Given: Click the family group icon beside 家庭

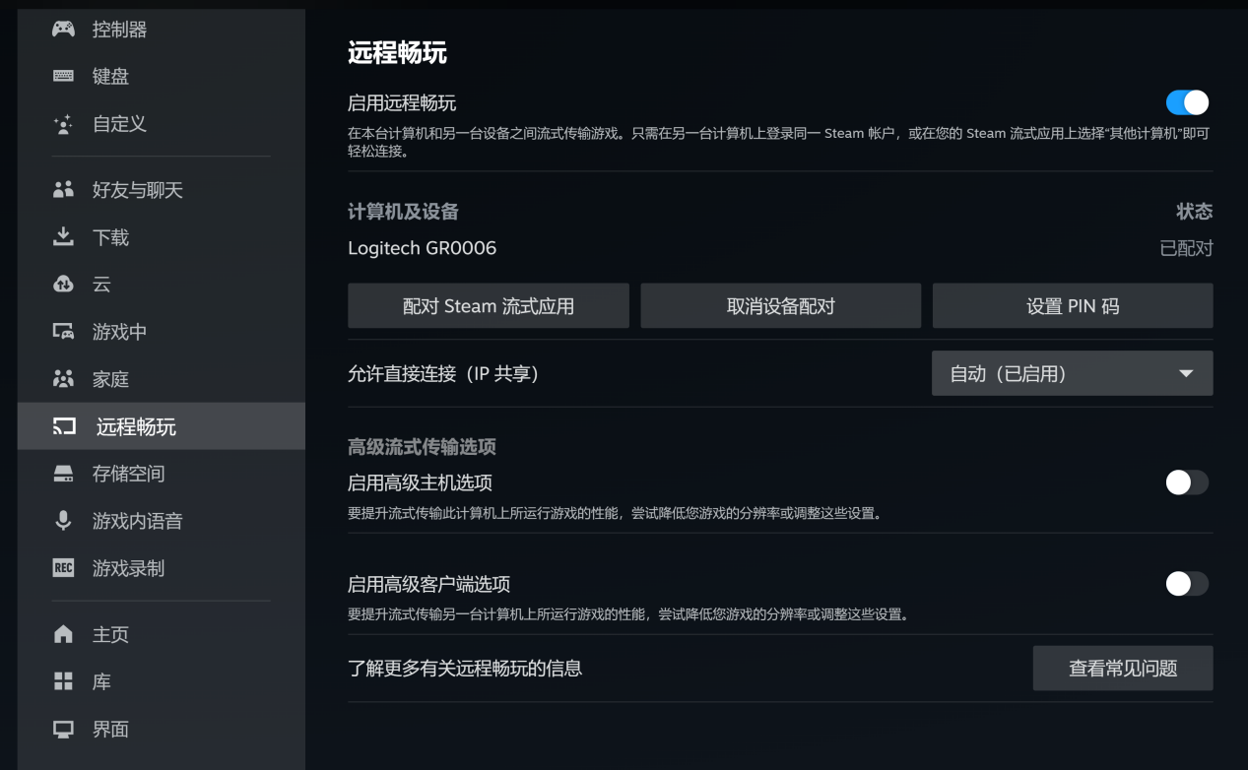Looking at the screenshot, I should click(63, 379).
